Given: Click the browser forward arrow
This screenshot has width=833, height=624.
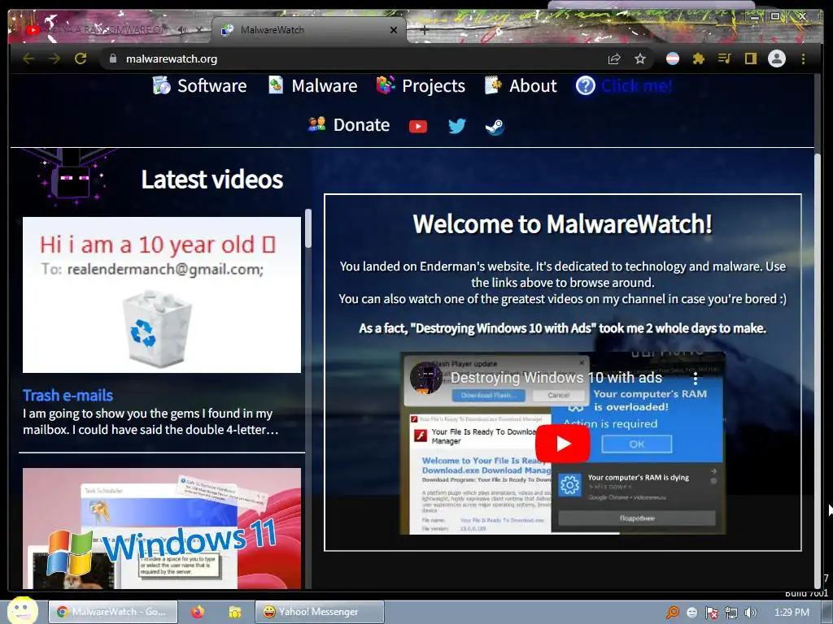Looking at the screenshot, I should pyautogui.click(x=55, y=58).
